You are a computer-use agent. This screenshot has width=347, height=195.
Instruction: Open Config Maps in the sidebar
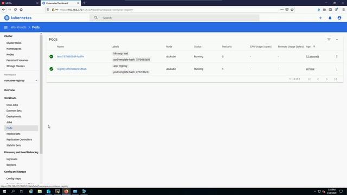[x=14, y=179]
